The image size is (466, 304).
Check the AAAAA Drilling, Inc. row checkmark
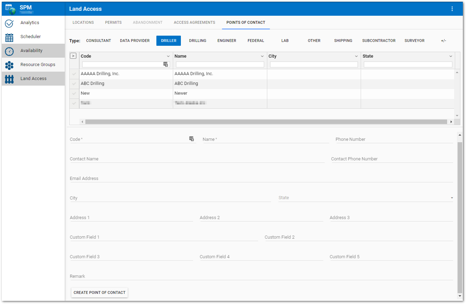(x=74, y=74)
